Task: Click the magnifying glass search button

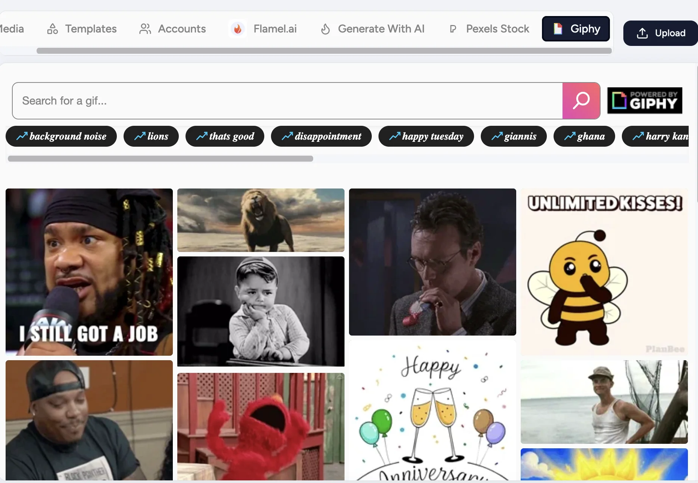Action: click(581, 101)
